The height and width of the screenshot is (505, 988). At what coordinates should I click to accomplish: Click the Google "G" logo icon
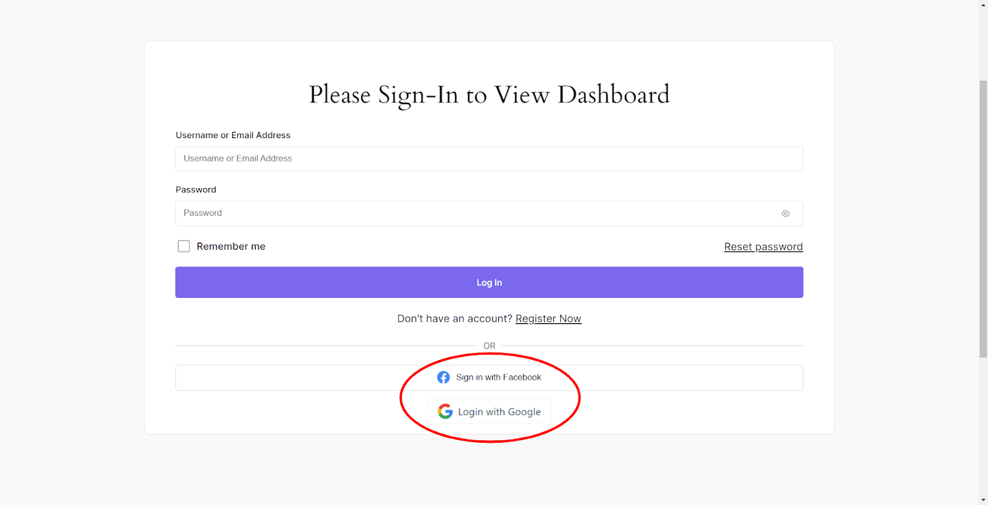click(445, 411)
